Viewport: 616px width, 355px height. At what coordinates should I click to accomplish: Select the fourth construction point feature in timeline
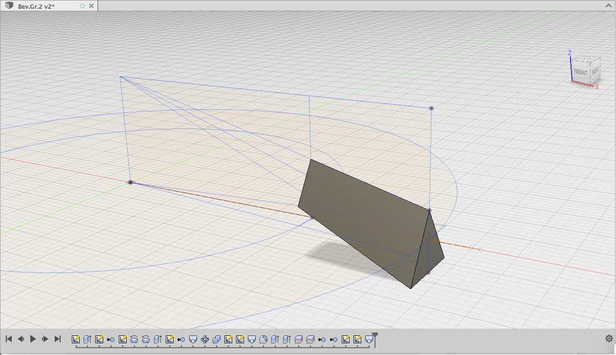(334, 339)
